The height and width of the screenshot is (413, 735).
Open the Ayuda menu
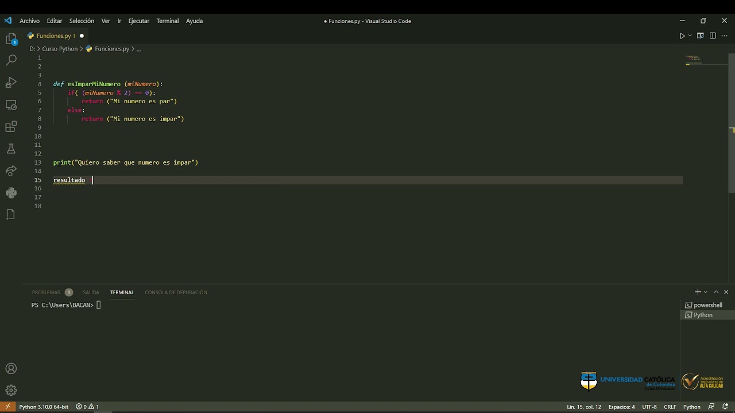194,21
